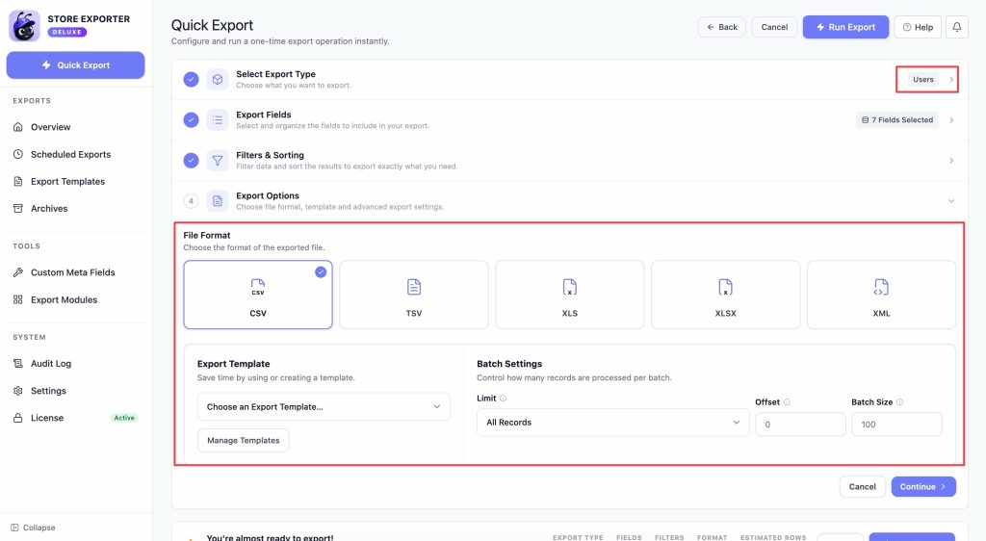Screen dimensions: 986x541
Task: Click the Offset info icon
Action: pos(787,402)
